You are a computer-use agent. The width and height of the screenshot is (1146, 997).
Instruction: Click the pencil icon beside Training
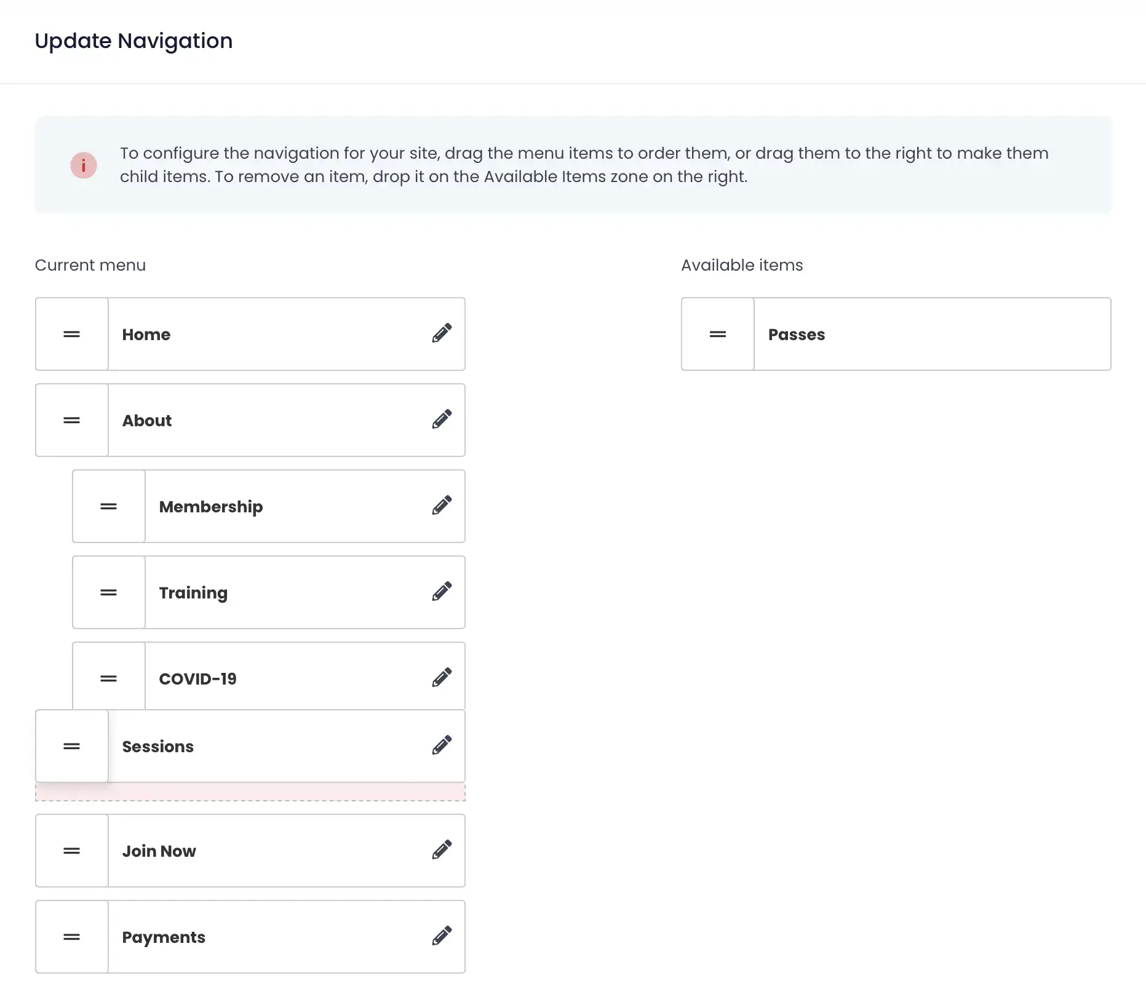[x=442, y=592]
